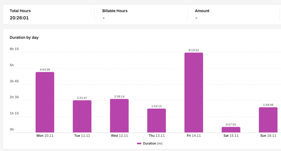Select the Fri 14.11 bar
Screen dimensions: 281x151
[194, 93]
